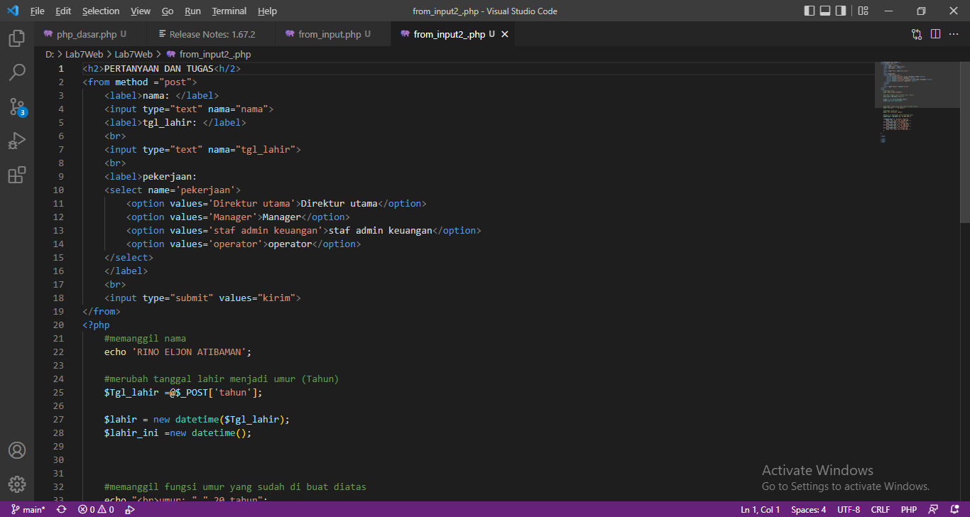Select encoding via UTF-8 indicator
970x517 pixels.
click(849, 510)
